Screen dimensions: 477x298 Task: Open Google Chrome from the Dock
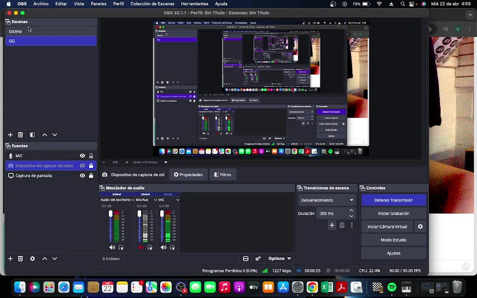[x=312, y=287]
